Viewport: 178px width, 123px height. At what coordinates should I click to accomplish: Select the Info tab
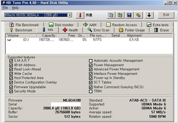pos(48,30)
